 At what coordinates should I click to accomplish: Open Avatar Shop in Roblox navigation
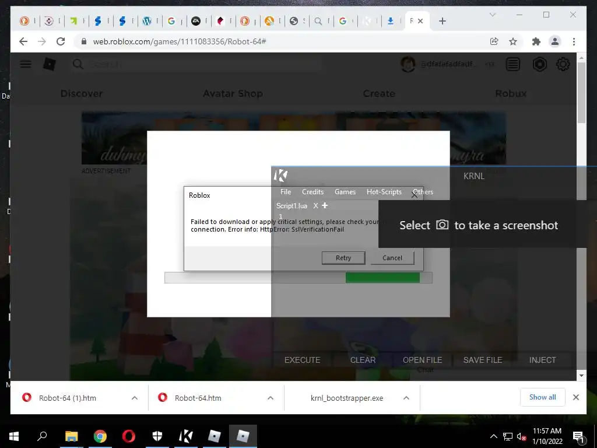coord(233,94)
